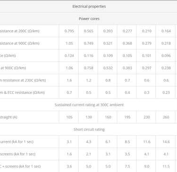The width and height of the screenshot is (177, 172).
Task: Select the Power cores subheading
Action: pyautogui.click(x=88, y=19)
